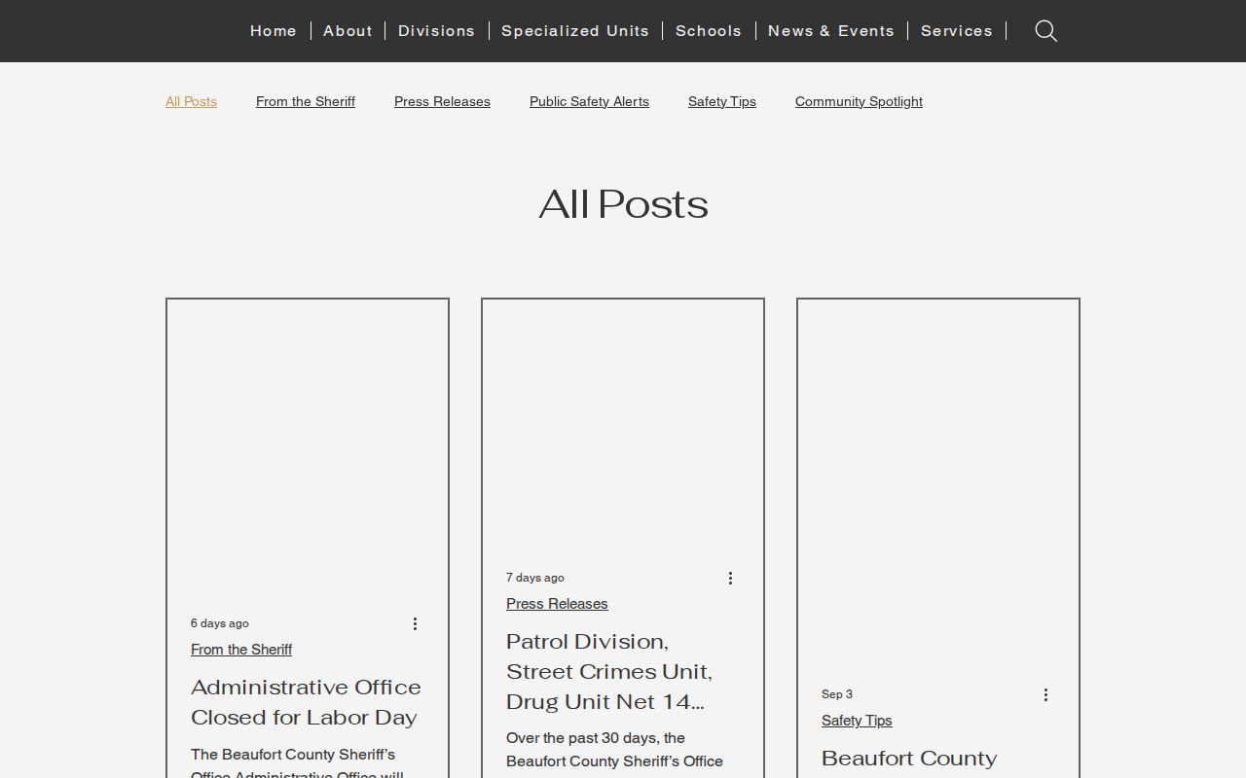Filter posts by Press Releases category

pyautogui.click(x=442, y=101)
